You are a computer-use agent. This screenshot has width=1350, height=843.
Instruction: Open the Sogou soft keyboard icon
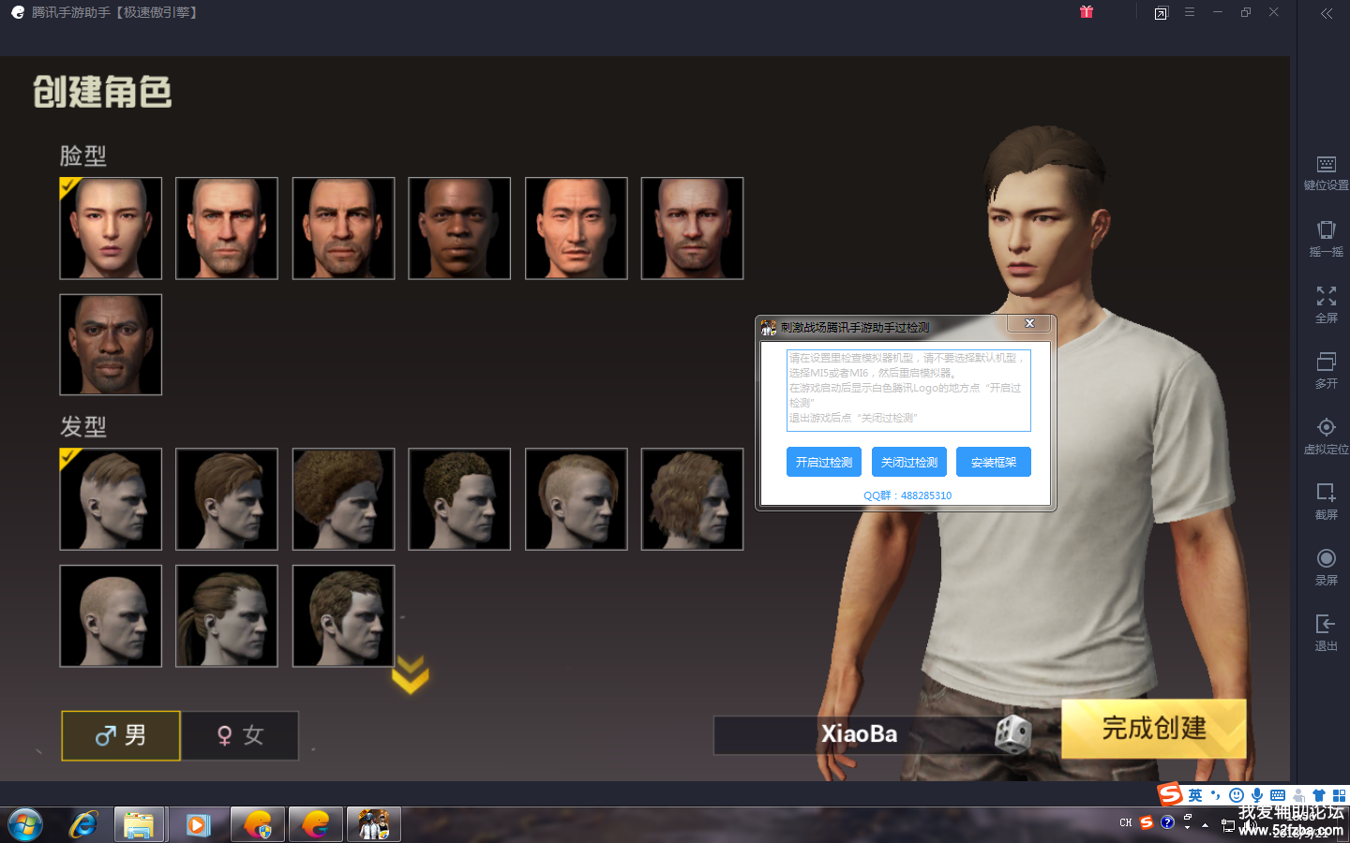1278,795
